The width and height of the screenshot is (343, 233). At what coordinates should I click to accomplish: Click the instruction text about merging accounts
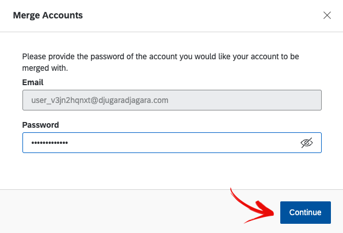pos(161,62)
